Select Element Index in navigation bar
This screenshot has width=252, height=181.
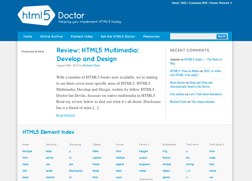click(x=81, y=36)
